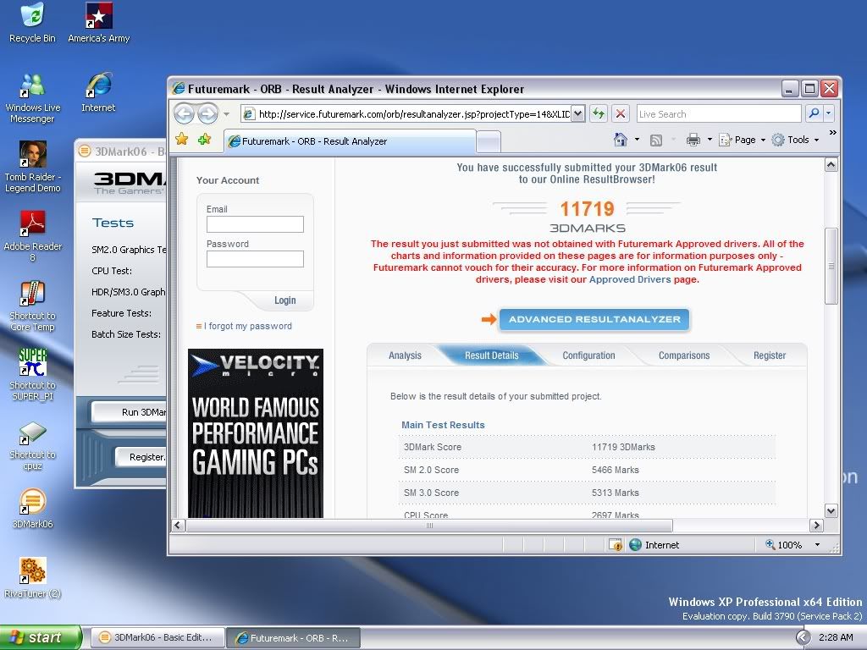
Task: Open RivaTuner desktop shortcut
Action: [32, 571]
